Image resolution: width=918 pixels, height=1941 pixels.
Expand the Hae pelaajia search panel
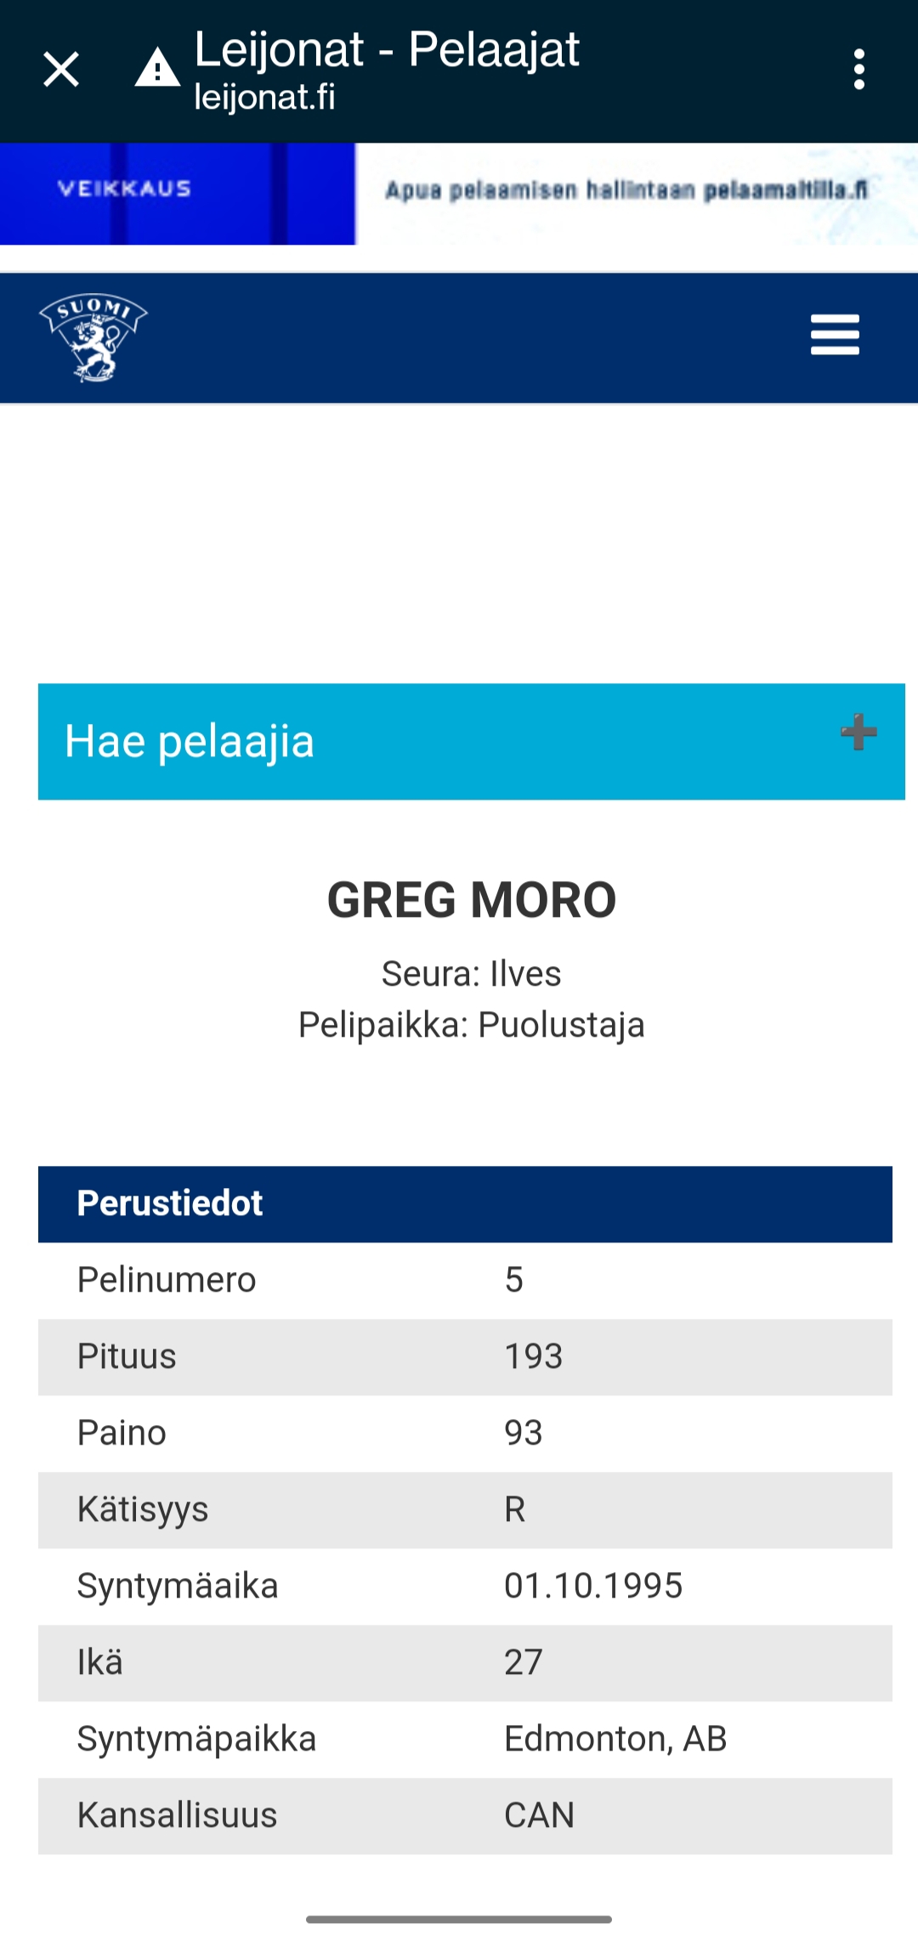point(472,742)
